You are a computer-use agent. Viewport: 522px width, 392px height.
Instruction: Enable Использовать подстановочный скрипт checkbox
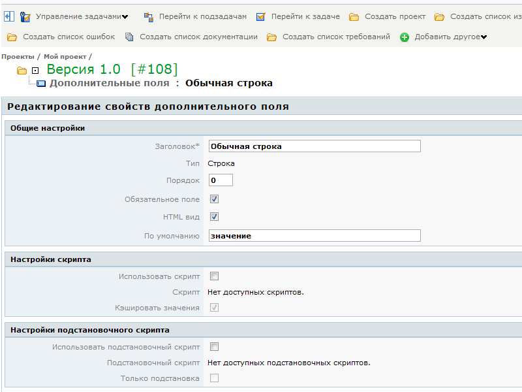214,347
